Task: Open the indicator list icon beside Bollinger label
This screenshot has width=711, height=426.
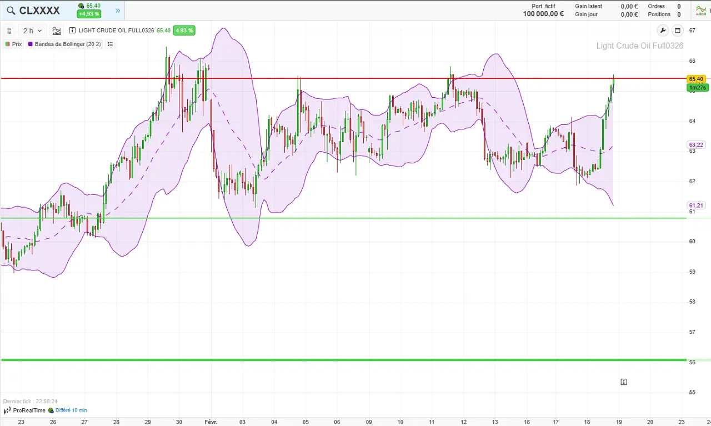Action: (x=109, y=44)
